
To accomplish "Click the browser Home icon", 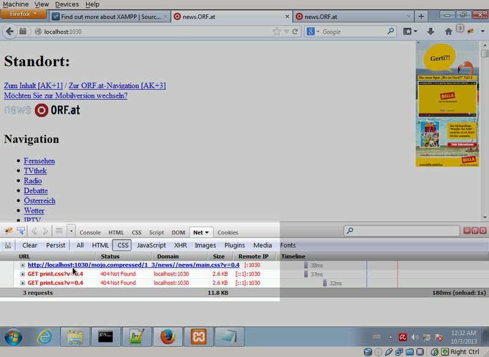I will 449,31.
